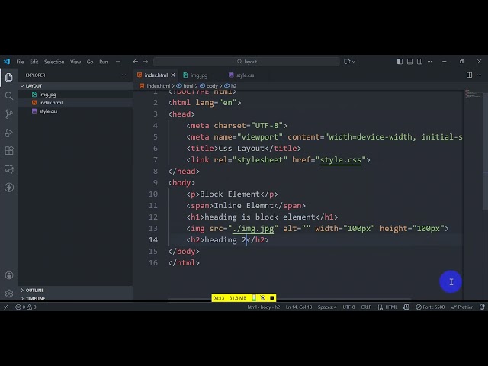Select index.html in the Explorer tree
Image resolution: width=488 pixels, height=366 pixels.
(51, 103)
